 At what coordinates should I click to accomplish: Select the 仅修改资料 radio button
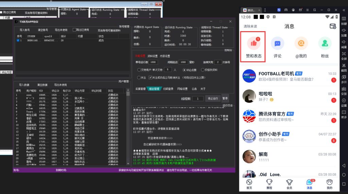(x=203, y=70)
